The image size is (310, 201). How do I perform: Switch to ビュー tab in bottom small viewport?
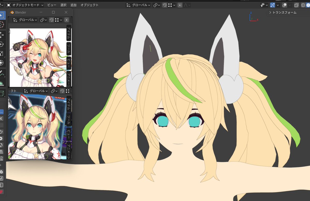tap(69, 134)
